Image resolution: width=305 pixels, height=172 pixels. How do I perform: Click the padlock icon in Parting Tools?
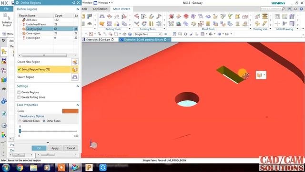point(117,24)
